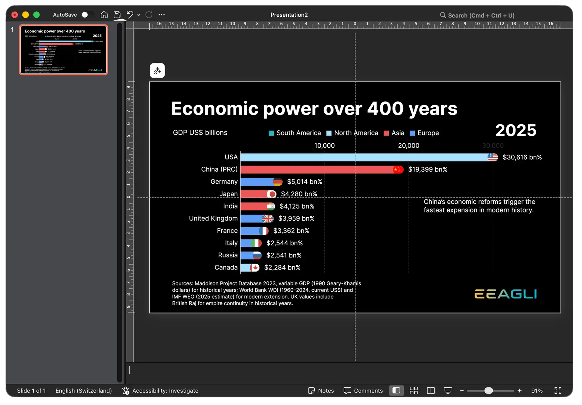582x405 pixels.
Task: Click the '10,000' axis label
Action: pos(324,146)
